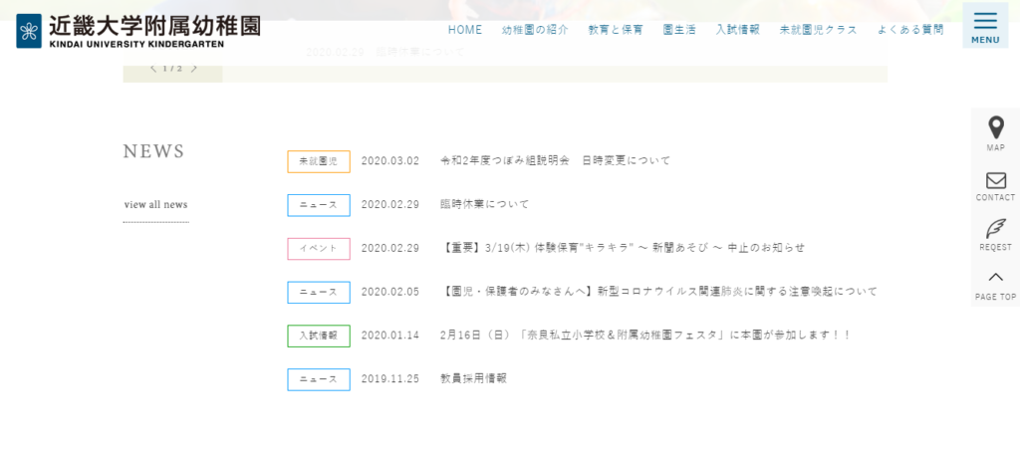Click the pink イベント category tag
The width and height of the screenshot is (1020, 452).
click(x=319, y=248)
